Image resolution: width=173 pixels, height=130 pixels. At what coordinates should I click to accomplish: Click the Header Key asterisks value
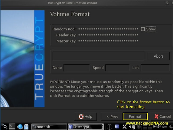pyautogui.click(x=108, y=35)
